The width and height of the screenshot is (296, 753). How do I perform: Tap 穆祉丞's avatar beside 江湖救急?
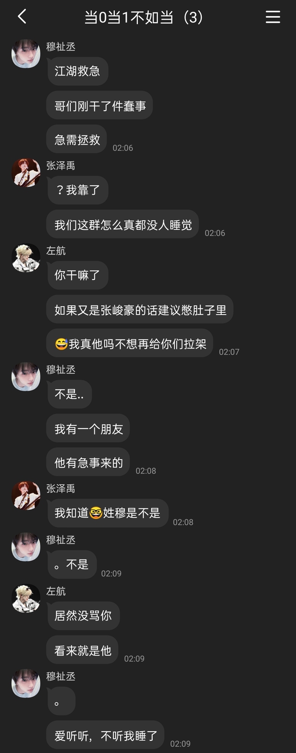tap(26, 54)
